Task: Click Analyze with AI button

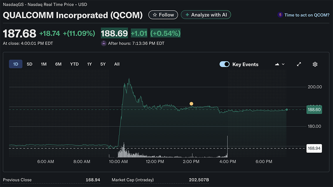Action: (206, 15)
